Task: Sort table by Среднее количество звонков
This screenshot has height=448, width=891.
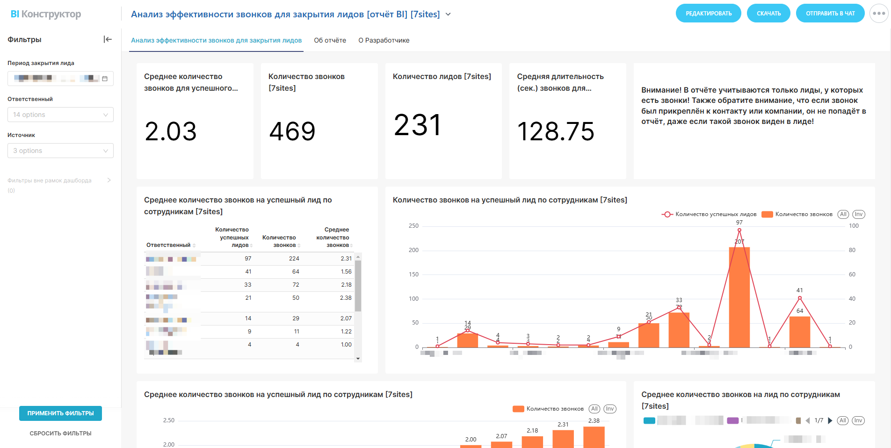Action: click(334, 237)
